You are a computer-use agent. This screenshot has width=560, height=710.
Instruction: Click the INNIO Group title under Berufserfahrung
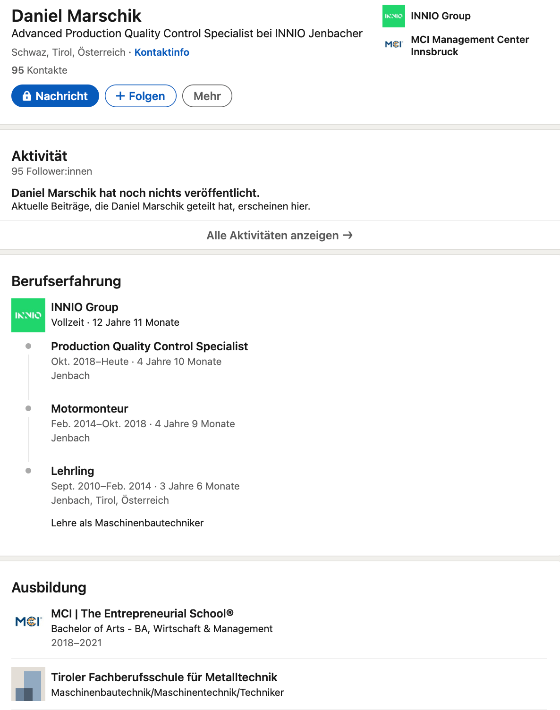(85, 307)
